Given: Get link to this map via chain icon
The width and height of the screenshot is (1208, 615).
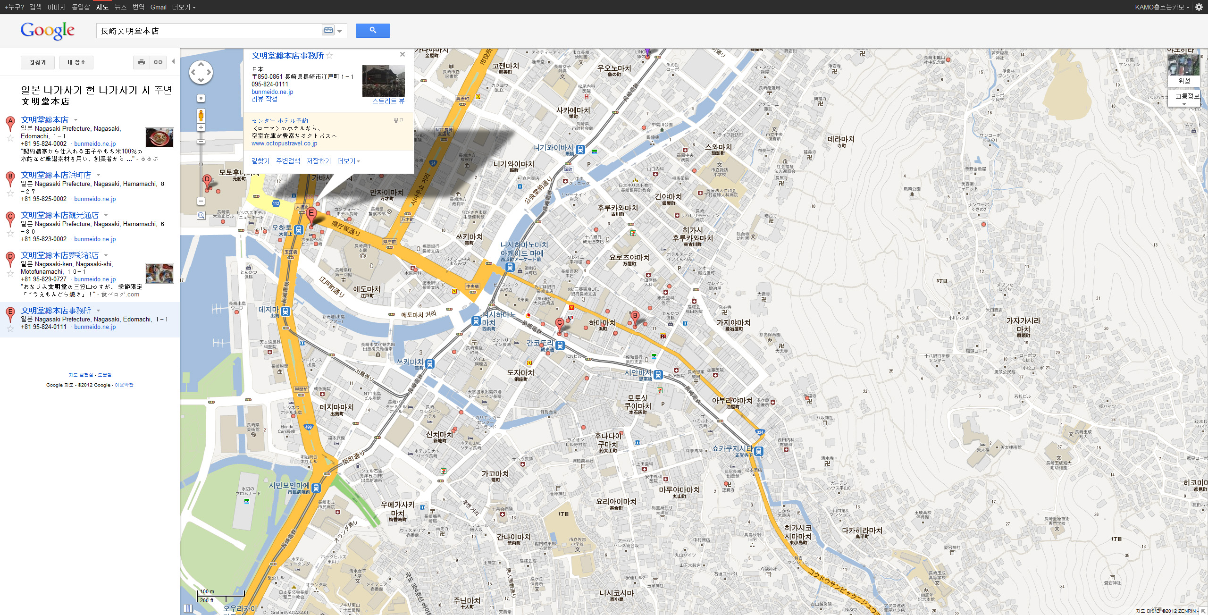Looking at the screenshot, I should click(158, 62).
